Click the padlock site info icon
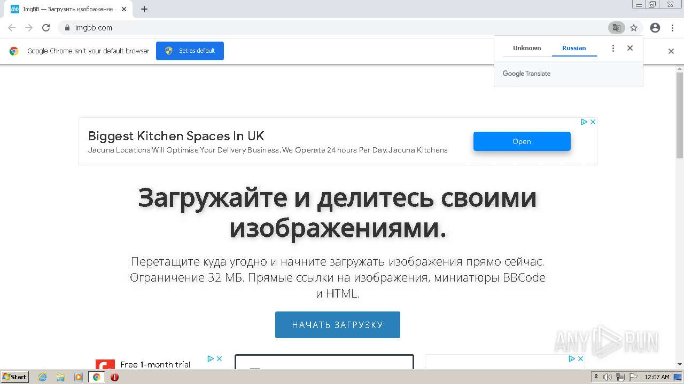684x384 pixels. 67,28
